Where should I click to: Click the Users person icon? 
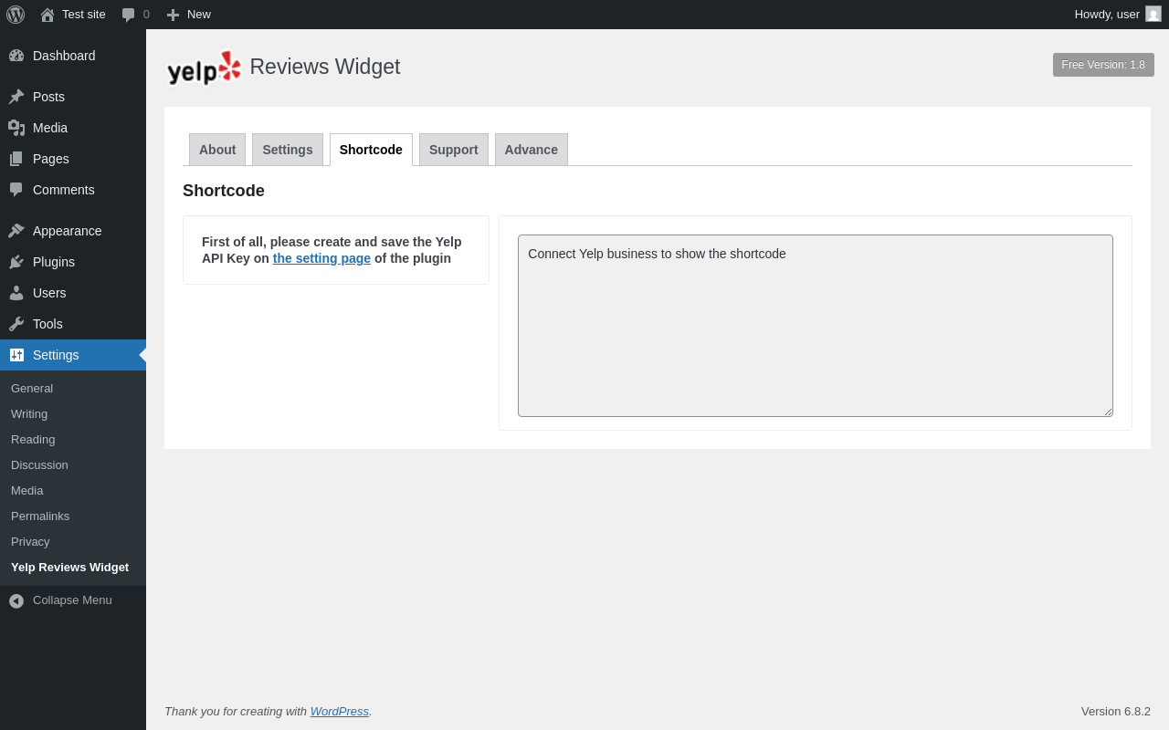click(x=16, y=293)
